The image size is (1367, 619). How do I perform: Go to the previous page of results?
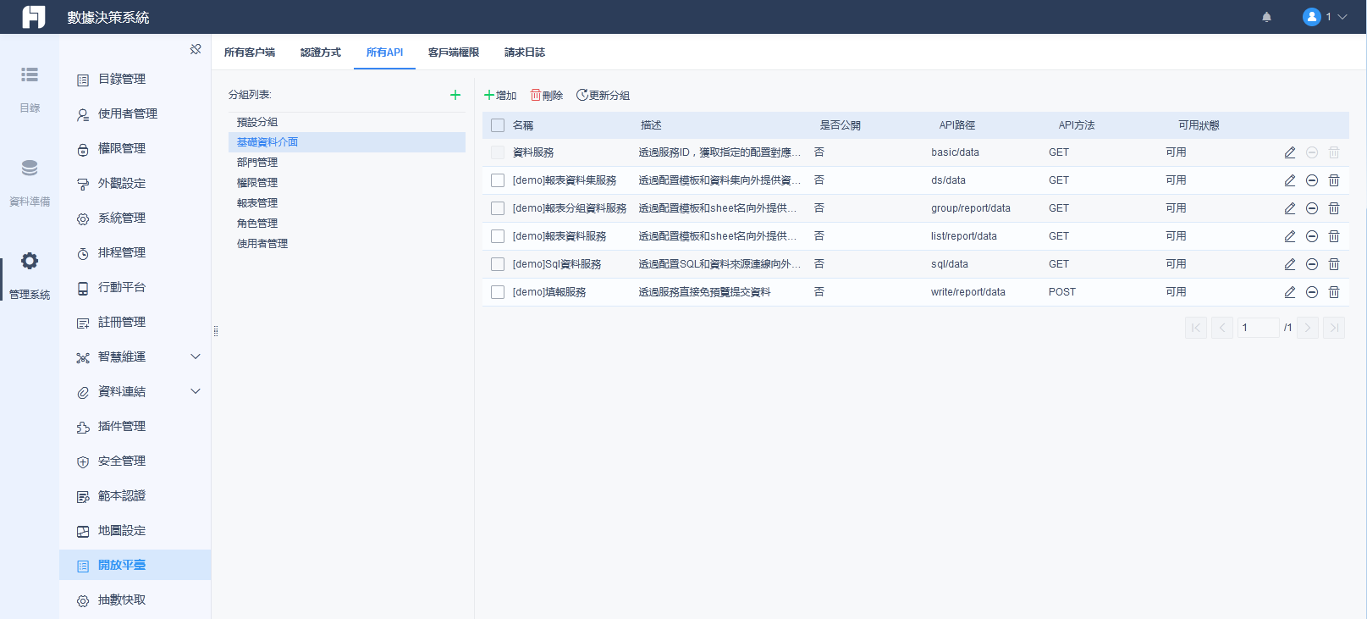(x=1222, y=328)
